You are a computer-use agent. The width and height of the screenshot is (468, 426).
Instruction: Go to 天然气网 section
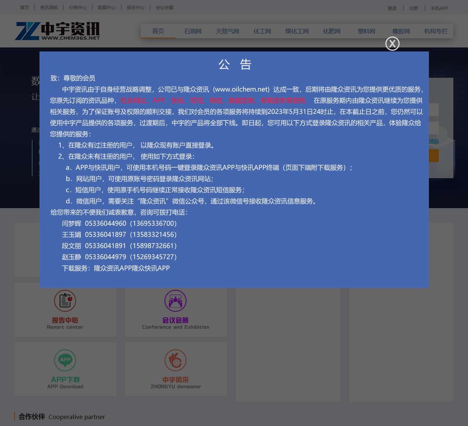click(x=227, y=31)
